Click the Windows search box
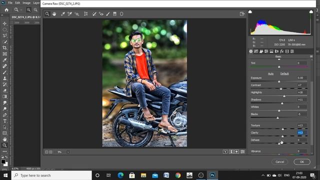This screenshot has height=180, width=320. coord(51,175)
